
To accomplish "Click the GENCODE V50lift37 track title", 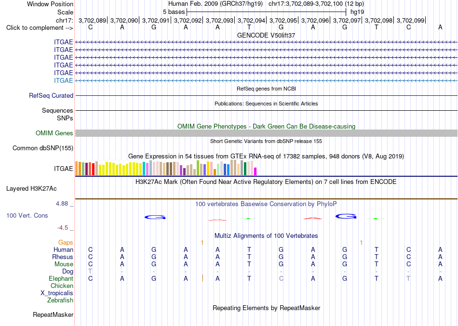I will (x=266, y=35).
